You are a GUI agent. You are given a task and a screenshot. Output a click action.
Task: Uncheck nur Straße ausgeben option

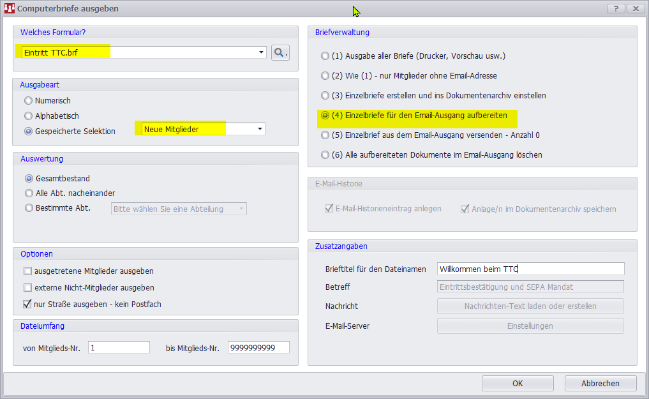click(27, 305)
